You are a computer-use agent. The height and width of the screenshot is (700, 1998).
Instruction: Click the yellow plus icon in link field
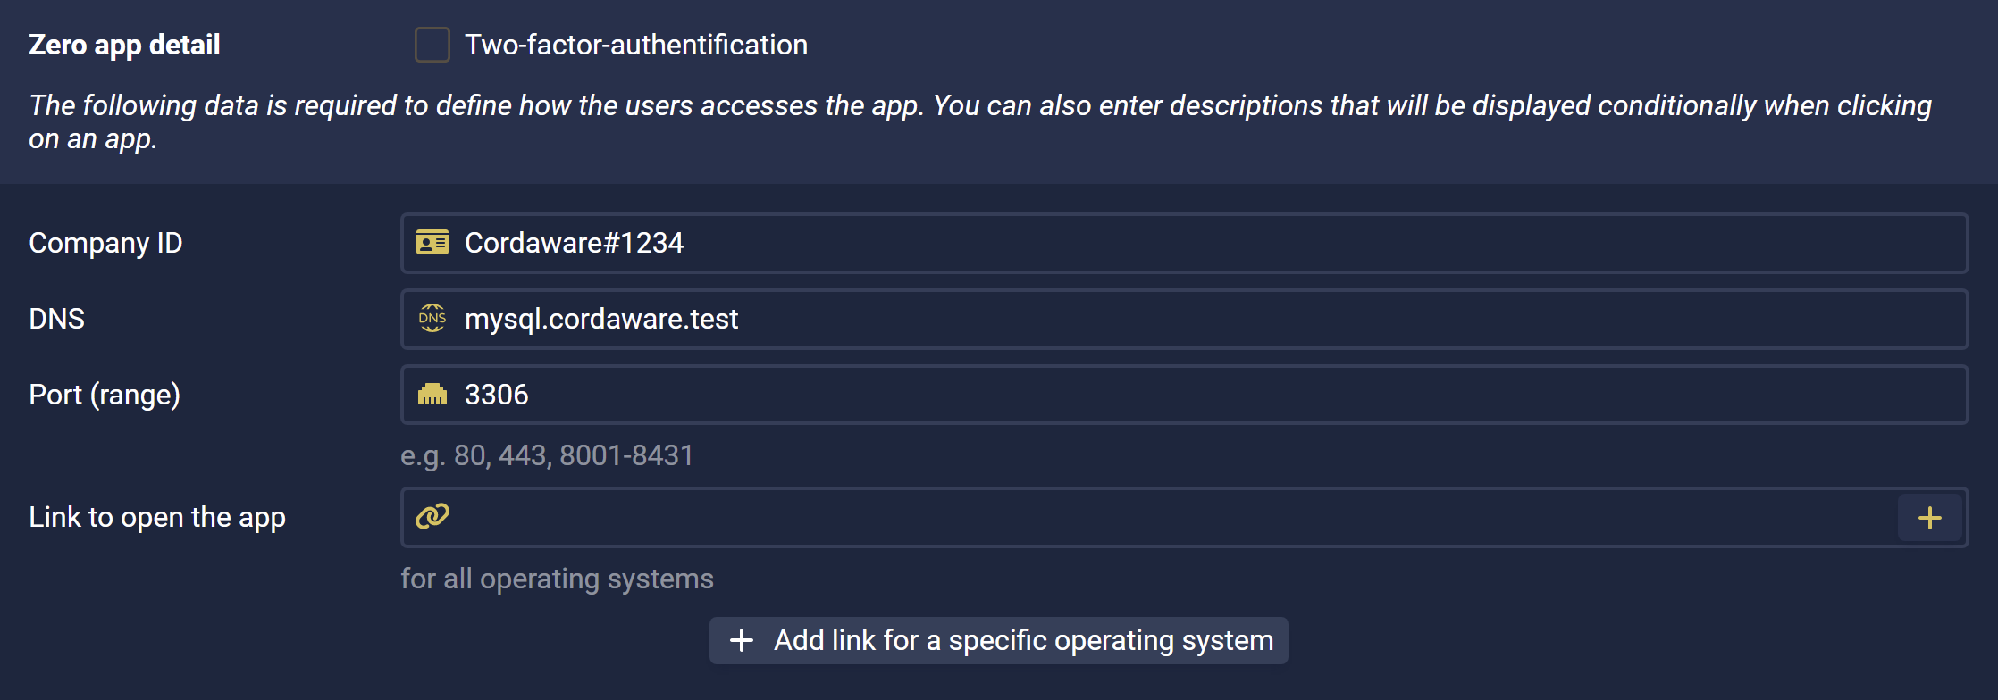pos(1930,518)
